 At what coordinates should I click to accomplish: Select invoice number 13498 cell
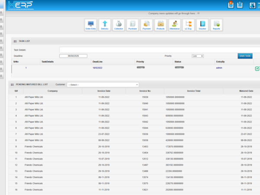coord(145,171)
